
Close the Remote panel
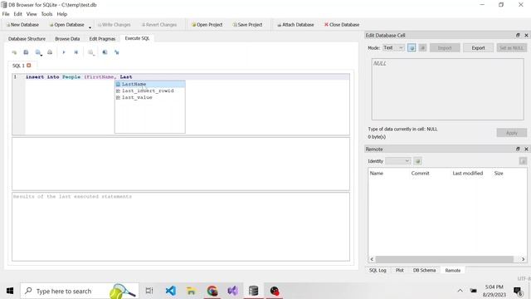tap(526, 149)
